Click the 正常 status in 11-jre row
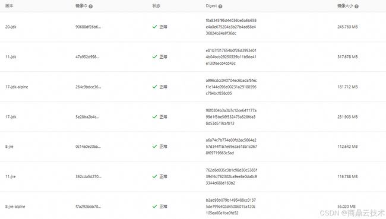 [163, 177]
